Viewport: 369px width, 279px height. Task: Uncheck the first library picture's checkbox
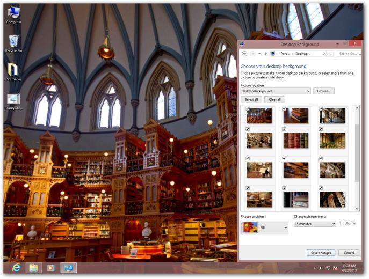pyautogui.click(x=247, y=109)
